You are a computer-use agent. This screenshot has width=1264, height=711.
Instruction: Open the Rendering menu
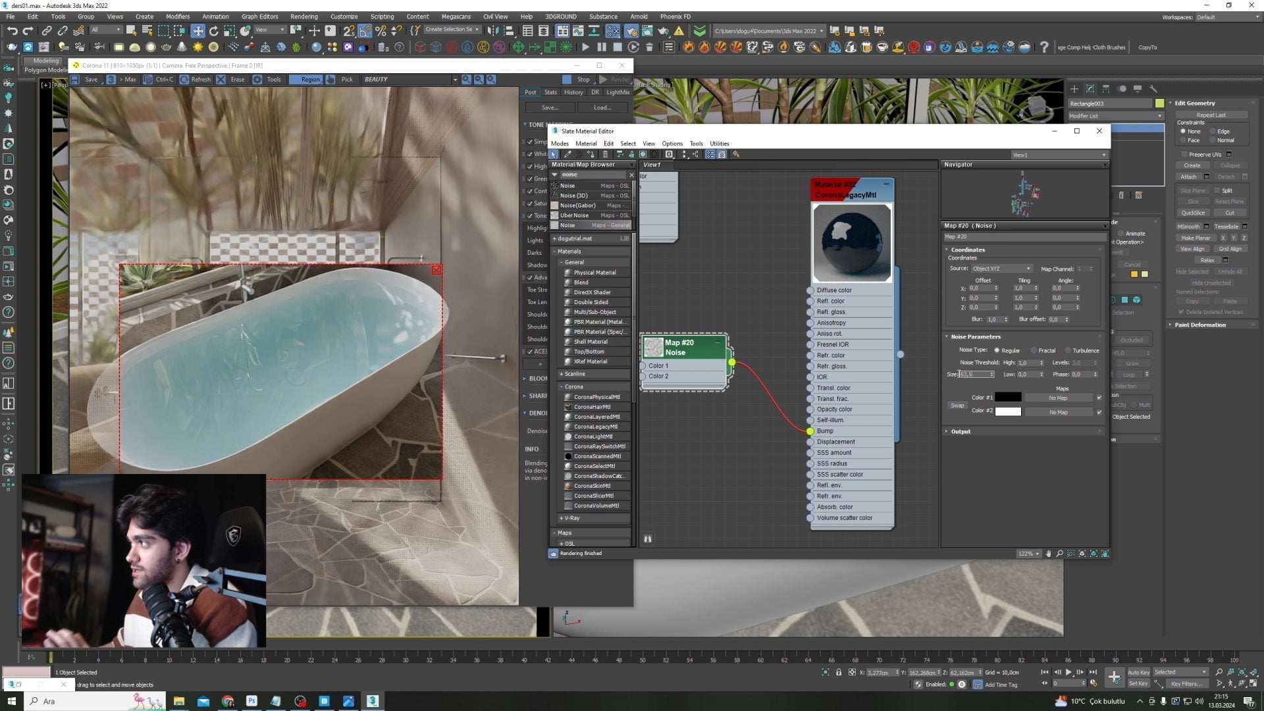click(303, 16)
